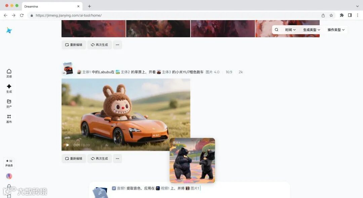Click the 主体2 grassland reference chip

point(123,72)
